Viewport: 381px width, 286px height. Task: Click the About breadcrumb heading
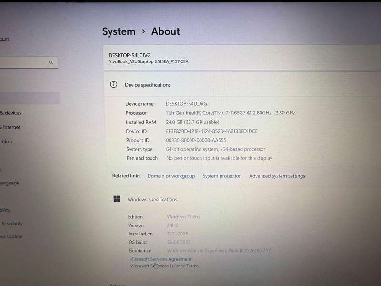[x=166, y=31]
